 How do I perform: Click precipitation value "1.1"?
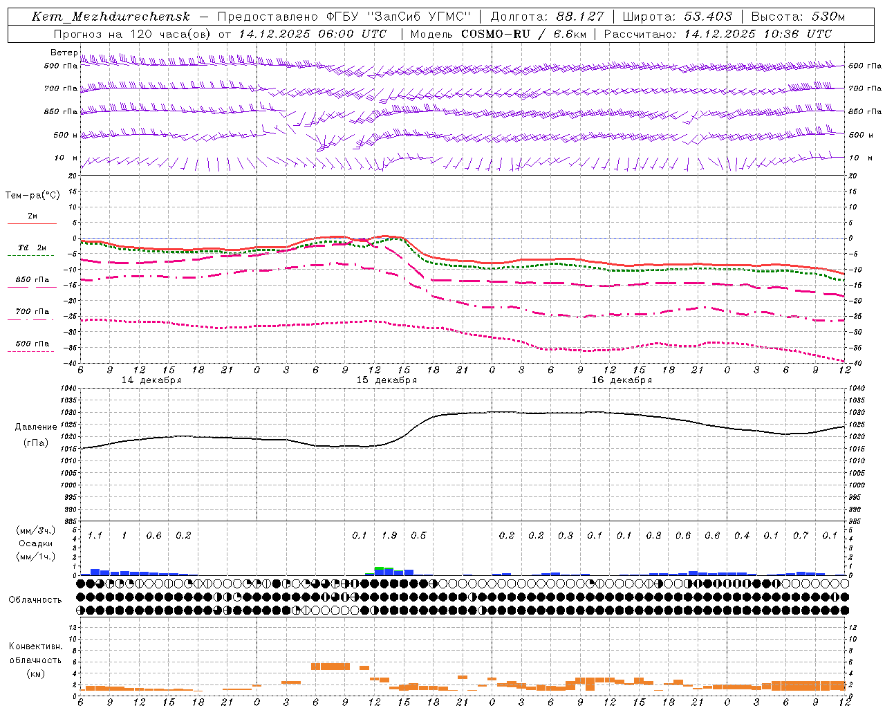coord(95,536)
